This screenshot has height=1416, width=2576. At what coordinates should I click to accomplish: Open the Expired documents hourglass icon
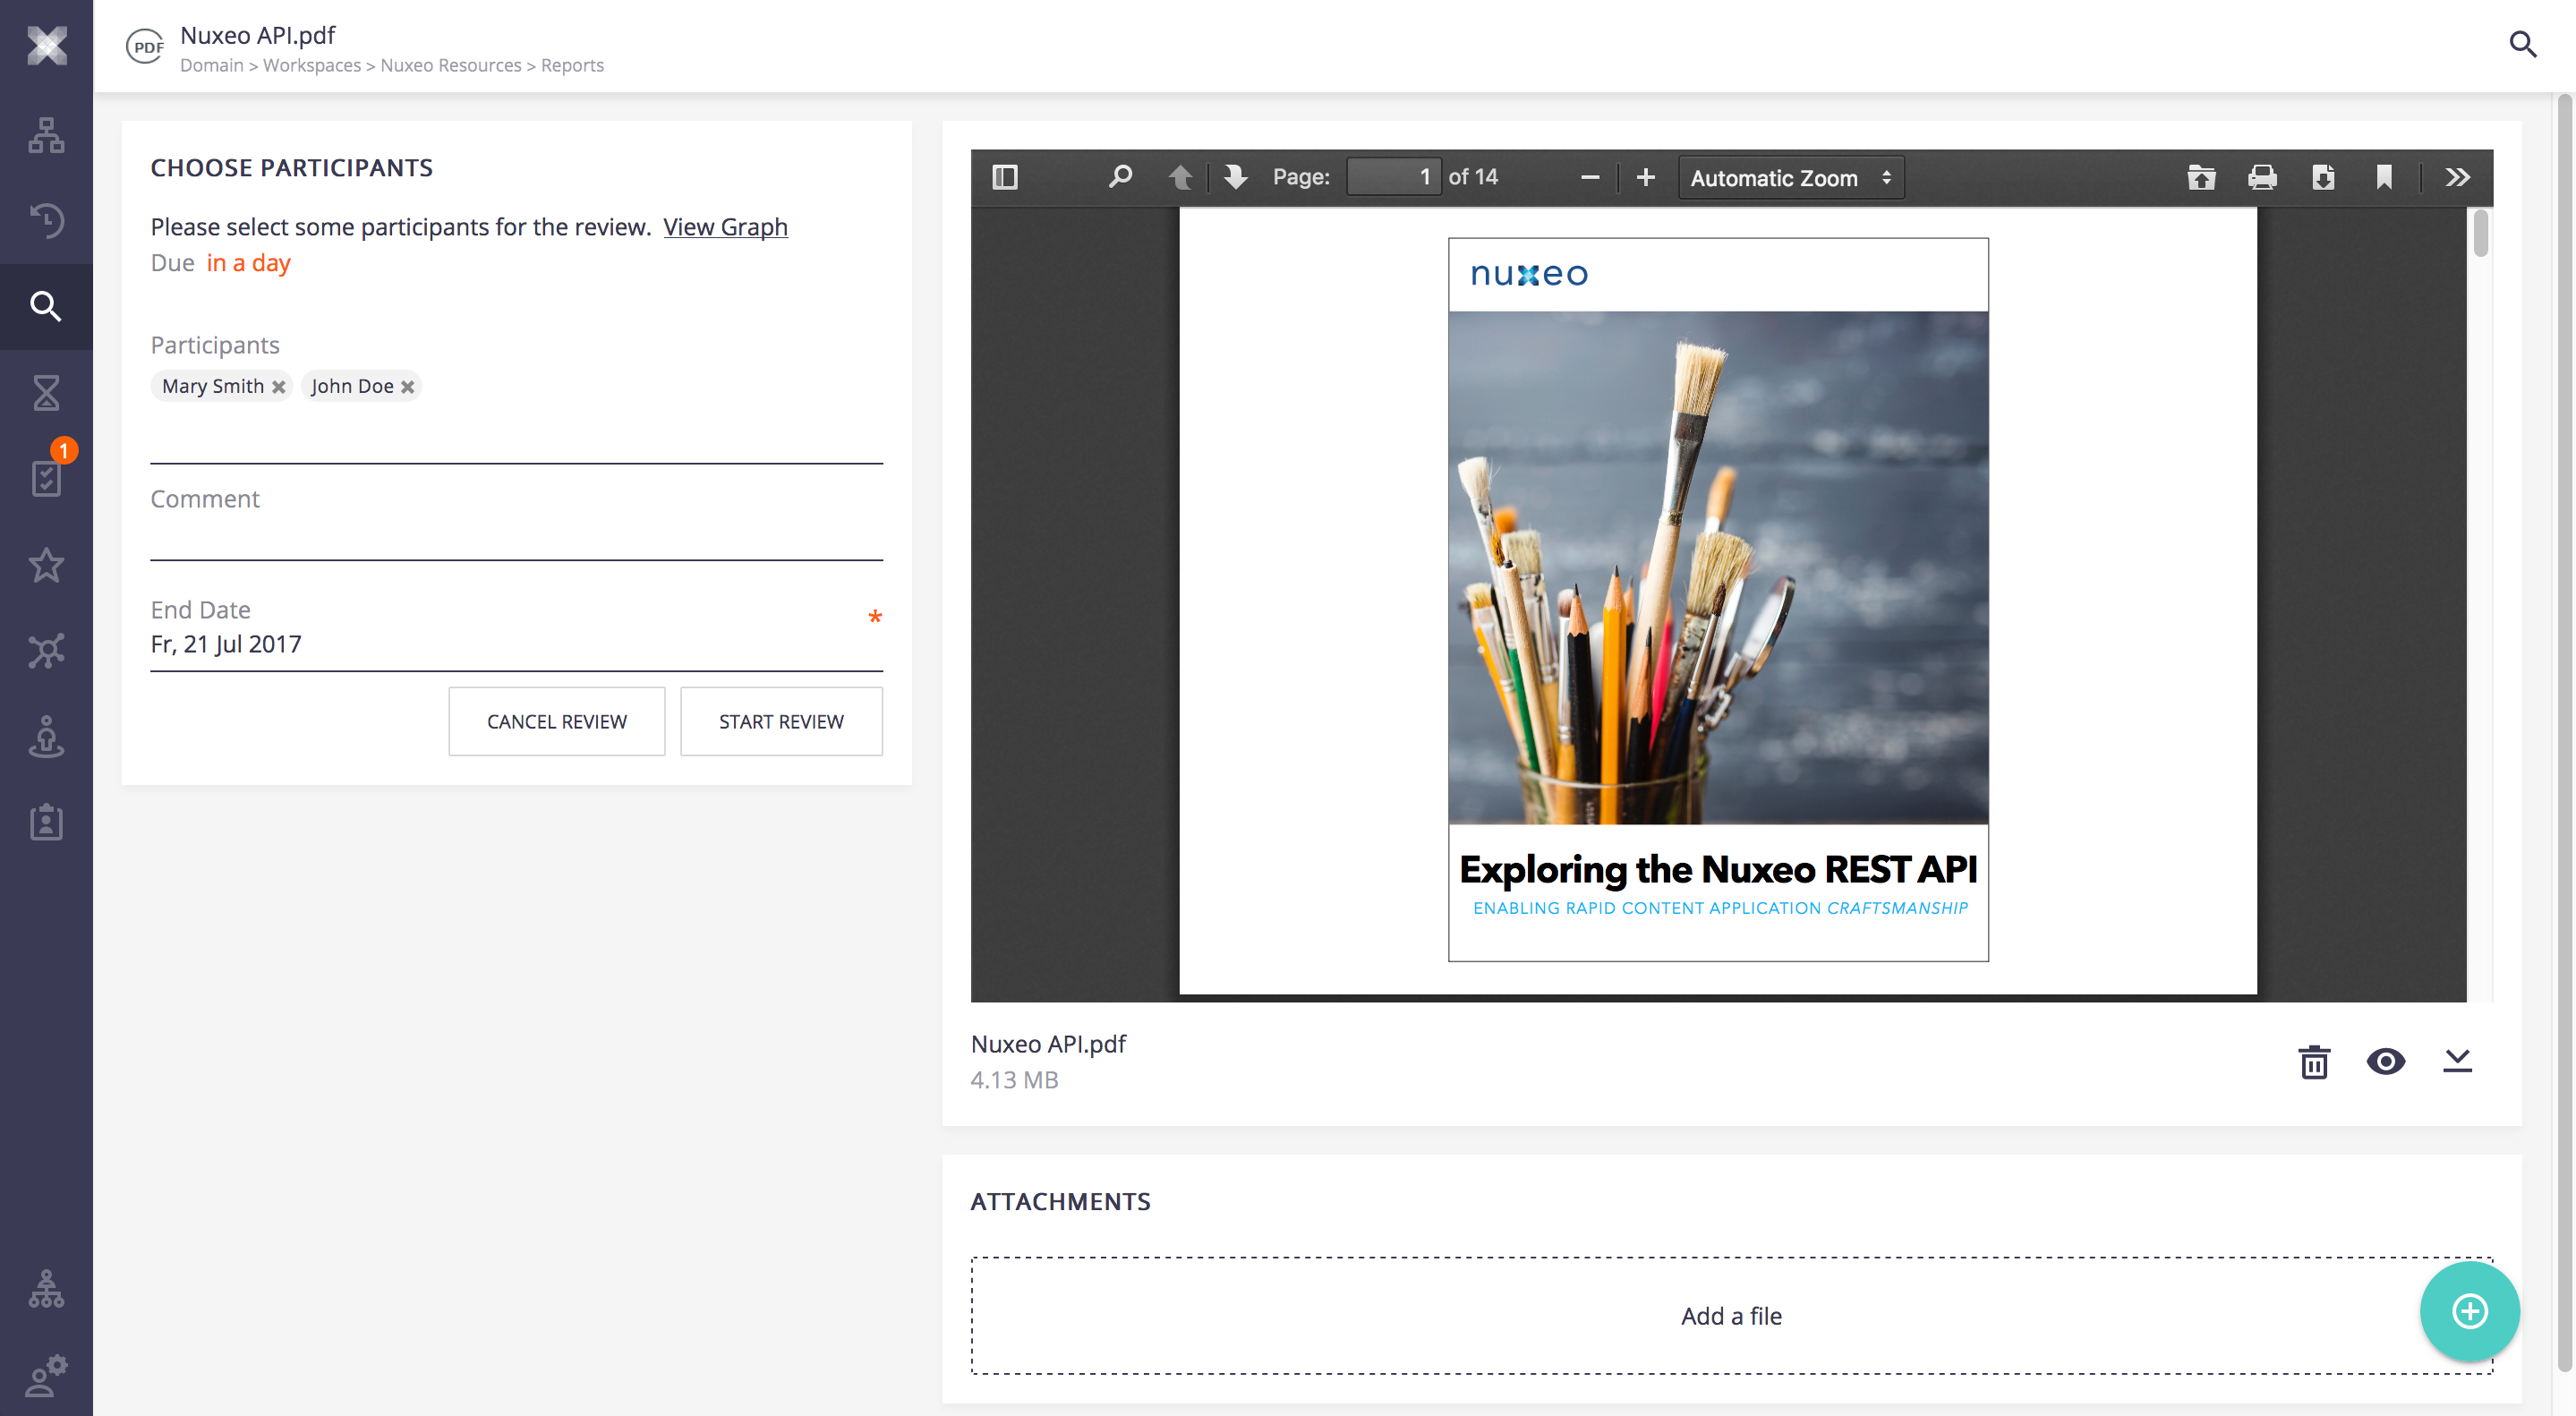tap(46, 392)
